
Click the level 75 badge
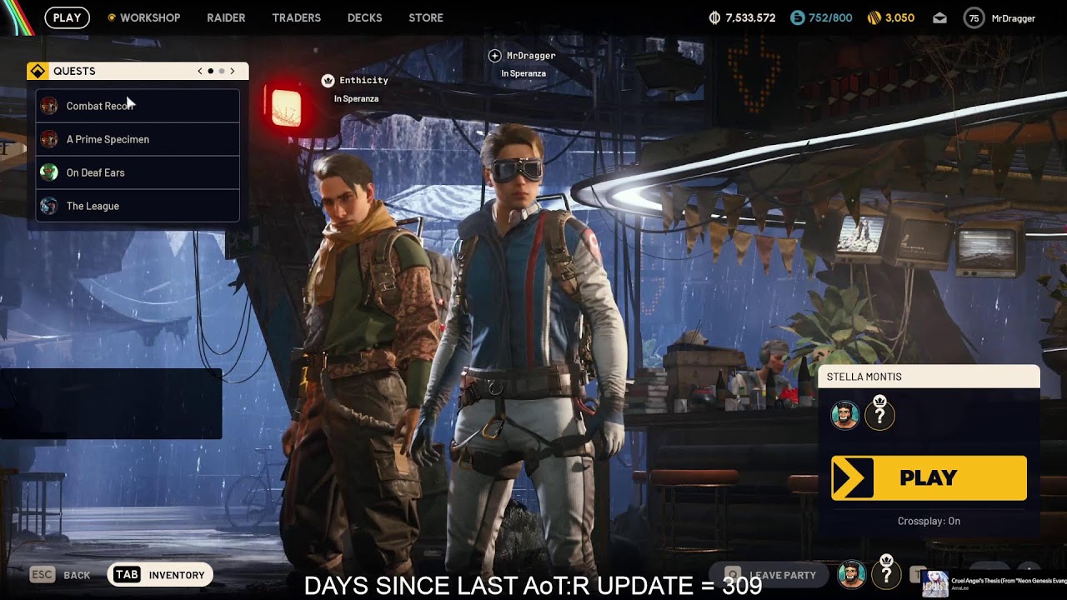(x=974, y=17)
